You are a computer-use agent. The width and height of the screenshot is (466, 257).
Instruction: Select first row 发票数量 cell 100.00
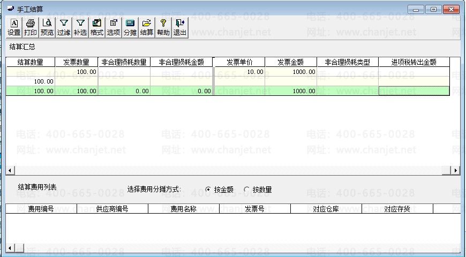pos(77,72)
